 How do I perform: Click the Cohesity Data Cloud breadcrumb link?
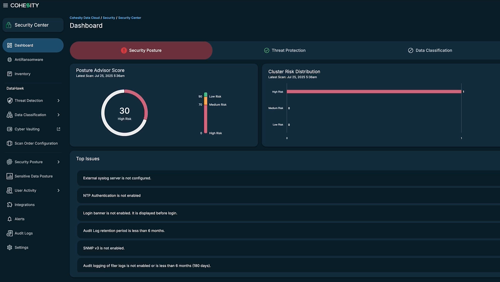84,18
